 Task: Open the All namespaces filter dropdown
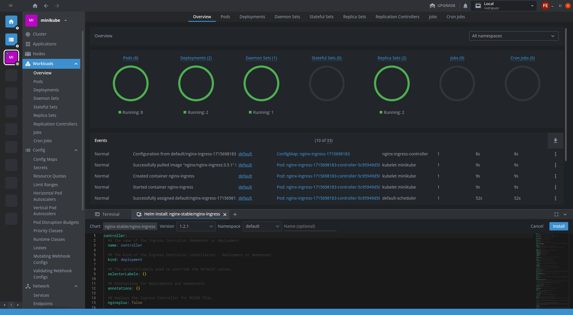coord(514,36)
